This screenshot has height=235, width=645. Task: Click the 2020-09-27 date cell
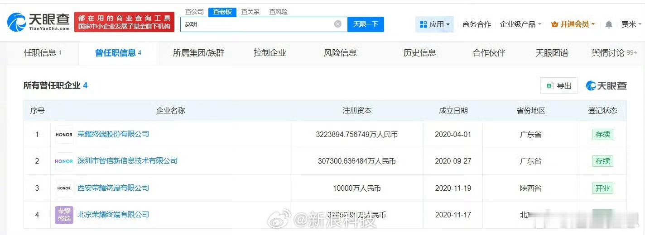[453, 161]
